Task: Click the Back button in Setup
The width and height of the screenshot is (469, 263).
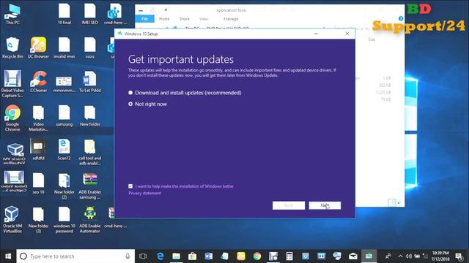Action: [x=289, y=205]
